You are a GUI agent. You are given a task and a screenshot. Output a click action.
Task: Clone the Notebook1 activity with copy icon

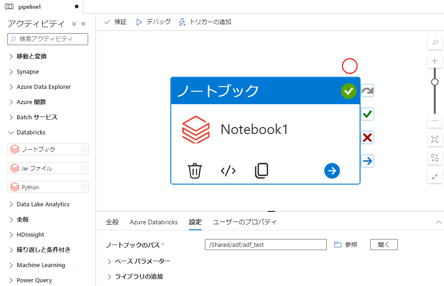(261, 171)
